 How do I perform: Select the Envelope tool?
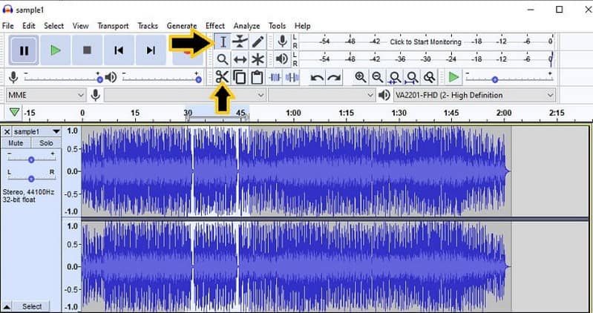240,42
